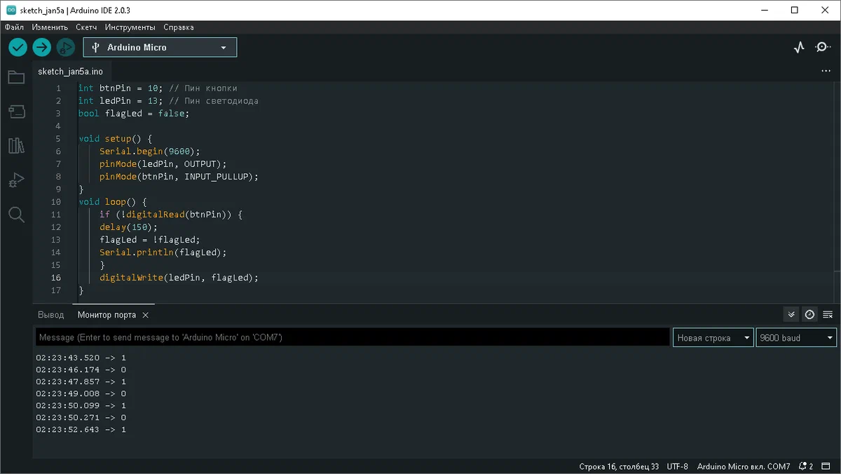Select the sketch_jan5a.ino editor tab
Image resolution: width=841 pixels, height=474 pixels.
tap(70, 72)
